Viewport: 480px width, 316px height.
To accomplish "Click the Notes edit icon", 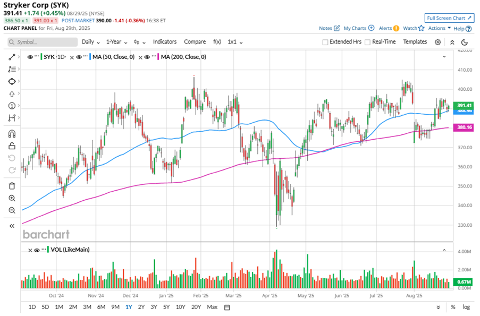I will pos(336,28).
